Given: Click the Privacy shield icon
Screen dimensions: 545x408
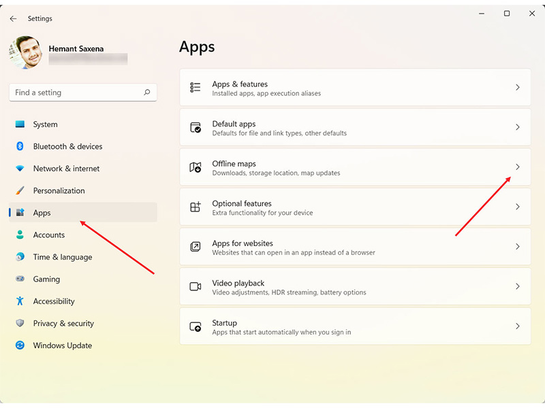Looking at the screenshot, I should (x=20, y=323).
